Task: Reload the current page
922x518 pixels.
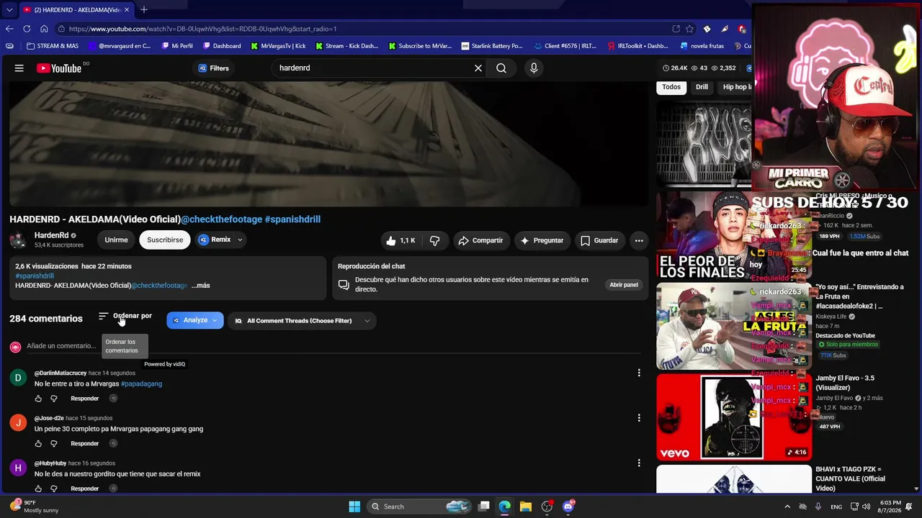Action: pyautogui.click(x=27, y=29)
